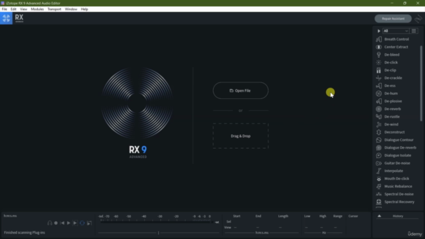
Task: Click the selection End field
Action: coord(258,222)
